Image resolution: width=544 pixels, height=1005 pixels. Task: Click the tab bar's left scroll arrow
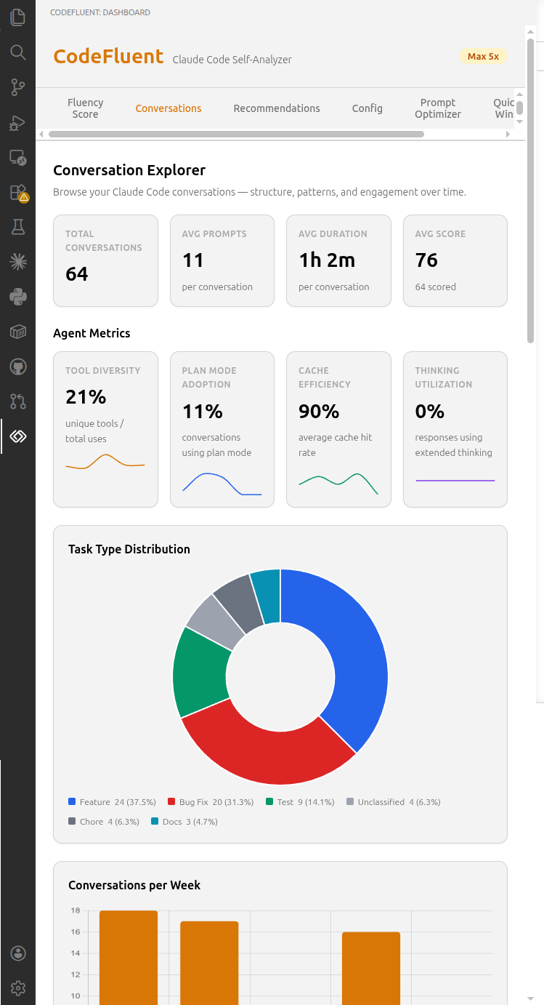coord(41,135)
